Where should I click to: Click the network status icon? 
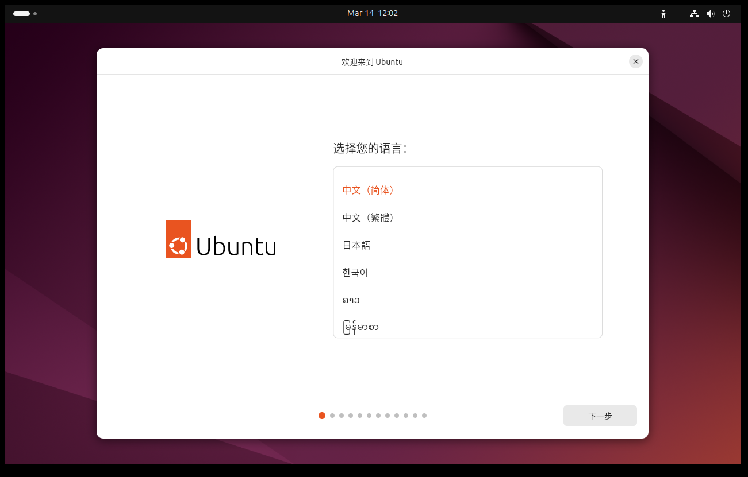[x=694, y=14]
